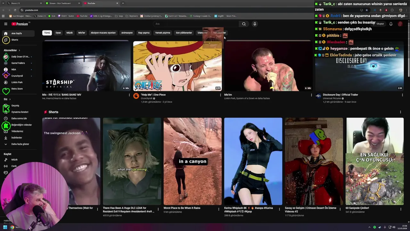
Task: Open the YouTube account avatar menu
Action: coord(400,24)
